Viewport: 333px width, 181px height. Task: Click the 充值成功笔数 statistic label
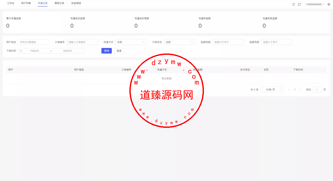142,18
